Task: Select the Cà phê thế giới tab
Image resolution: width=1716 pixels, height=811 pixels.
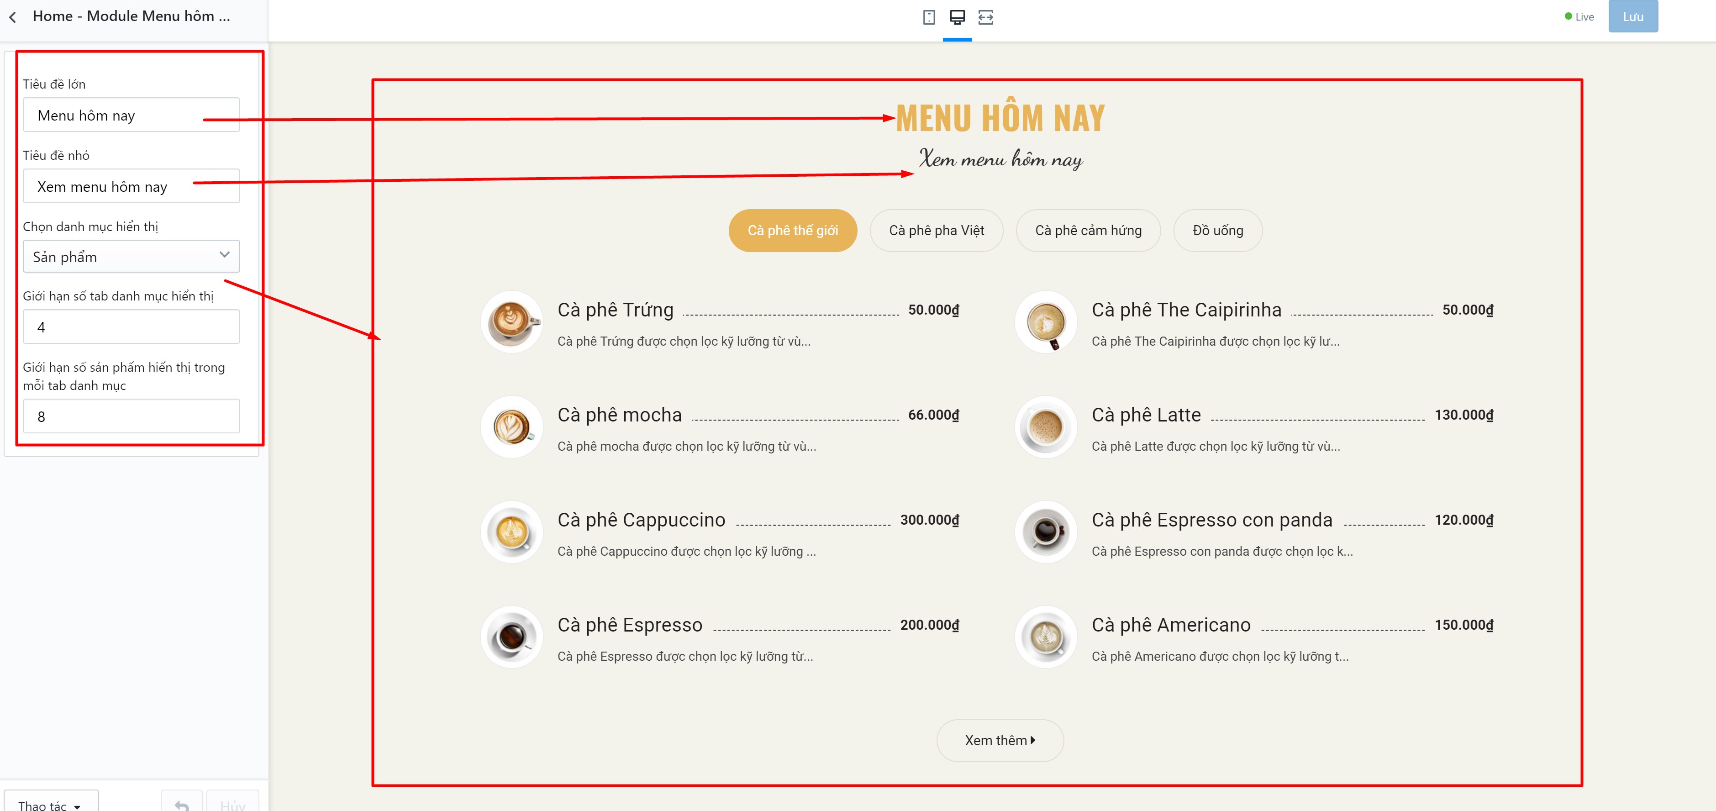Action: pos(793,231)
